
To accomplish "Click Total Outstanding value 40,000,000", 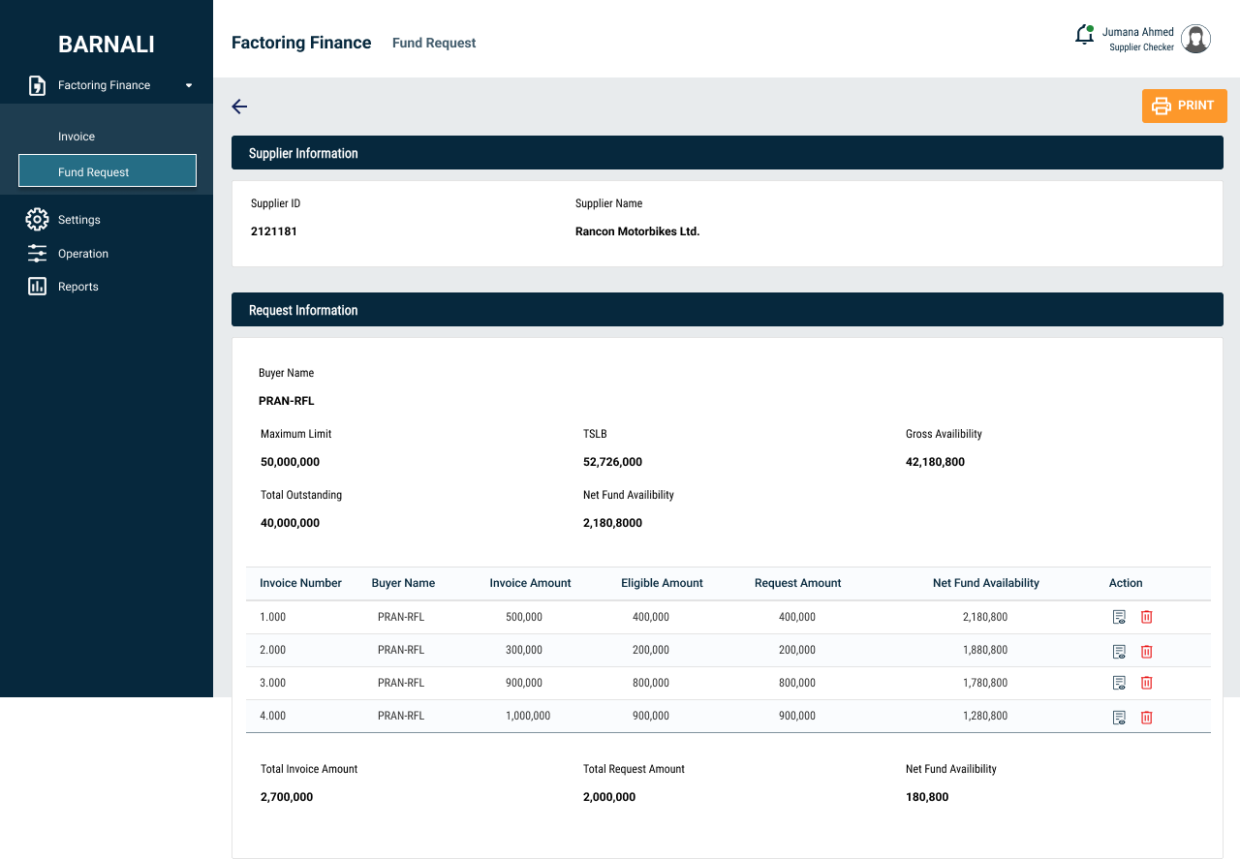I will click(290, 523).
